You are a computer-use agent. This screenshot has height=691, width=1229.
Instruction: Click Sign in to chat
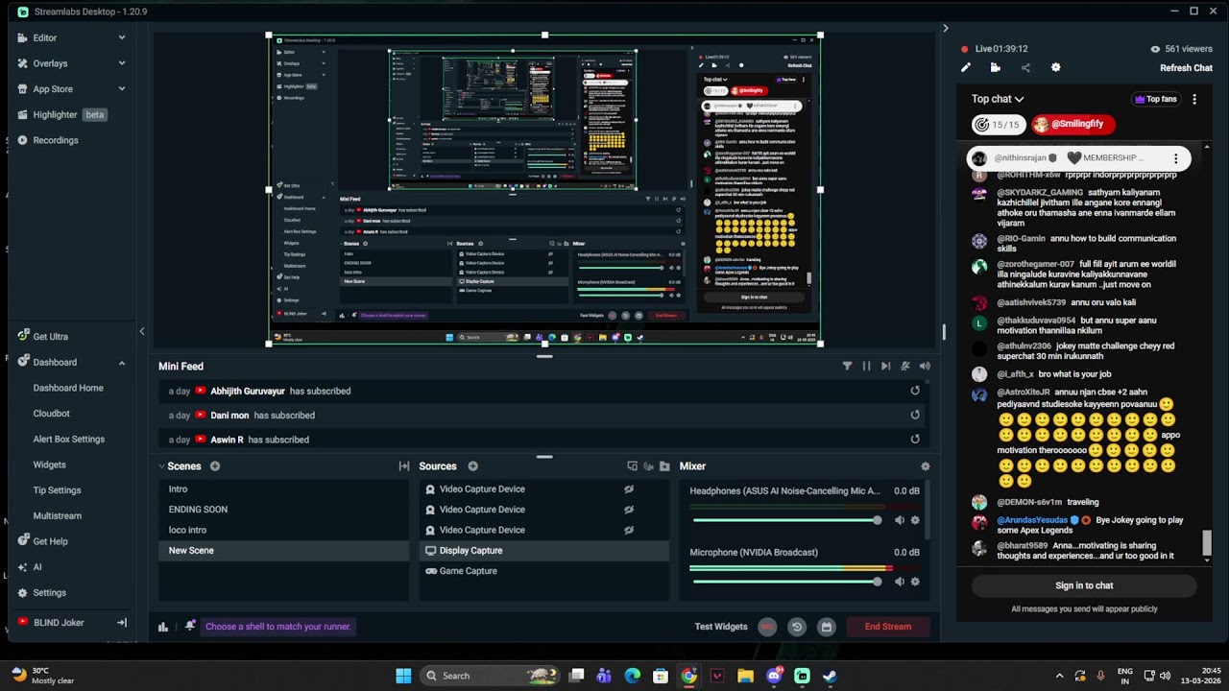(x=1084, y=585)
